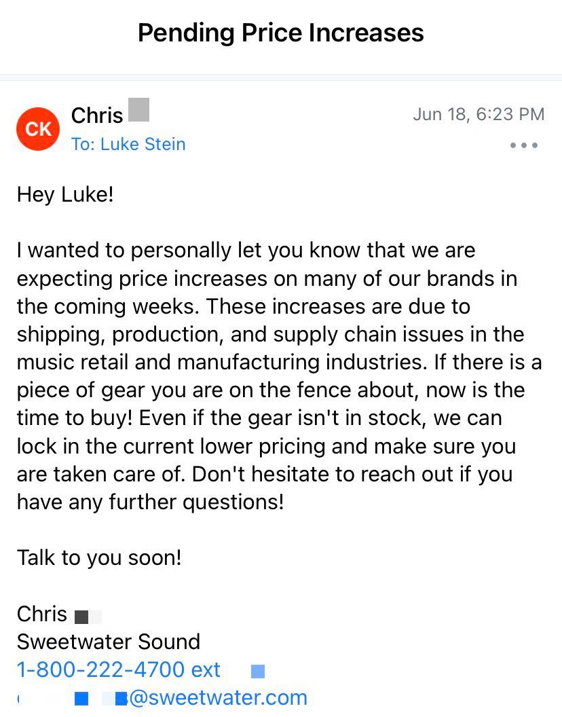Viewport: 562px width, 717px height.
Task: Tap the Jun 18, 6:23 PM timestamp
Action: 479,114
